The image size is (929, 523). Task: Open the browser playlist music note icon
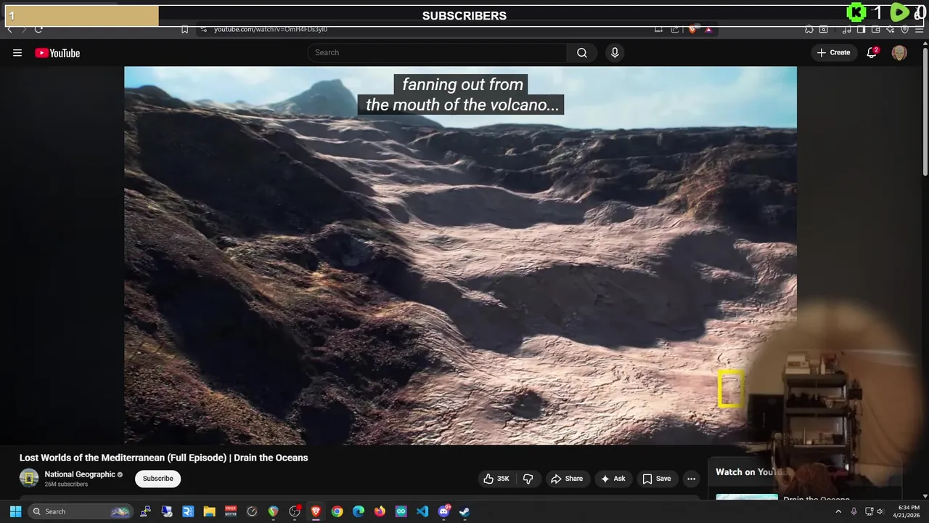[x=847, y=30]
